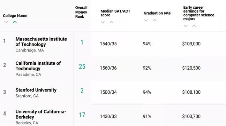Sort Median SAT/ACT score descending
This screenshot has height=126, width=226.
tap(103, 22)
